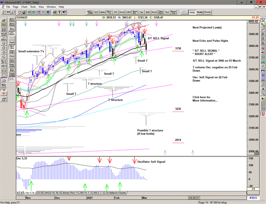Open the Tools menu
Viewport: 266px width, 204px height.
(33, 7)
